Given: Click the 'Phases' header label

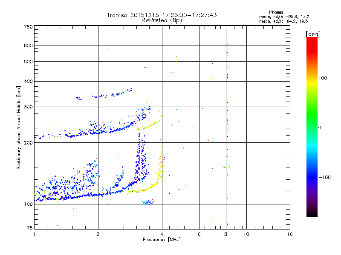Looking at the screenshot, I should pyautogui.click(x=276, y=12).
